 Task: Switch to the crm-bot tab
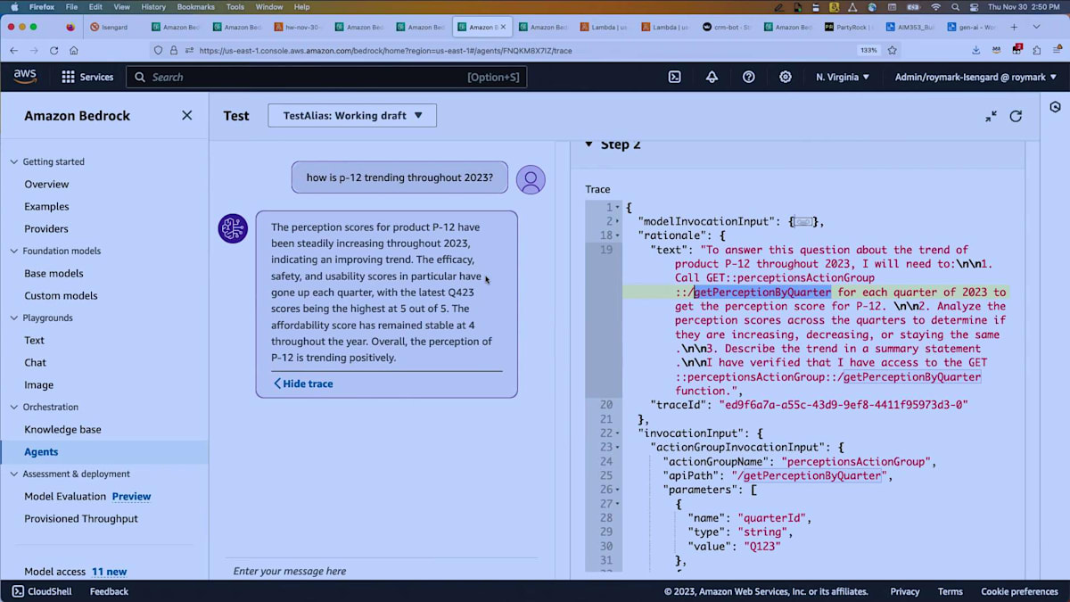click(726, 27)
